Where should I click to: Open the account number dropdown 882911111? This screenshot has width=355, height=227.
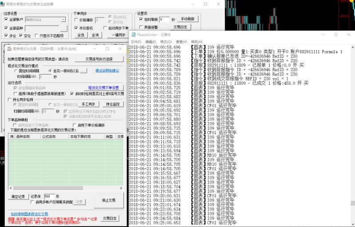pos(64,20)
